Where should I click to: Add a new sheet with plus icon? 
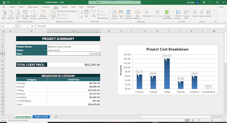coord(56,117)
